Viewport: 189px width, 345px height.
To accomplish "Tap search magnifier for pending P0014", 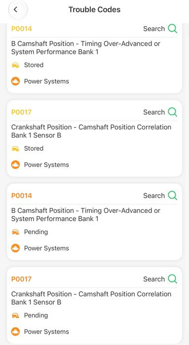I will tap(173, 195).
